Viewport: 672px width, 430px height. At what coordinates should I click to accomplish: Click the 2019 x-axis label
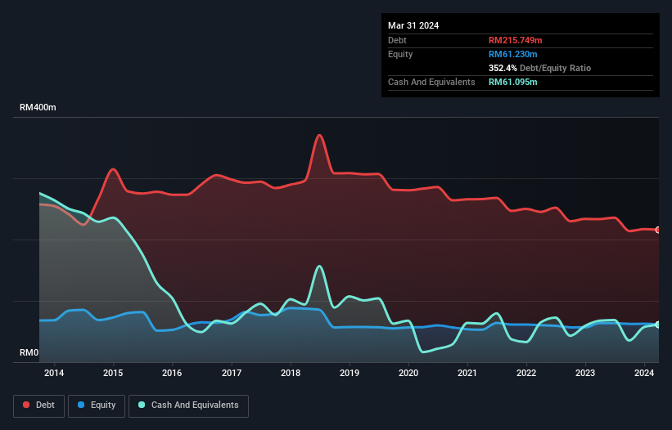pyautogui.click(x=350, y=373)
